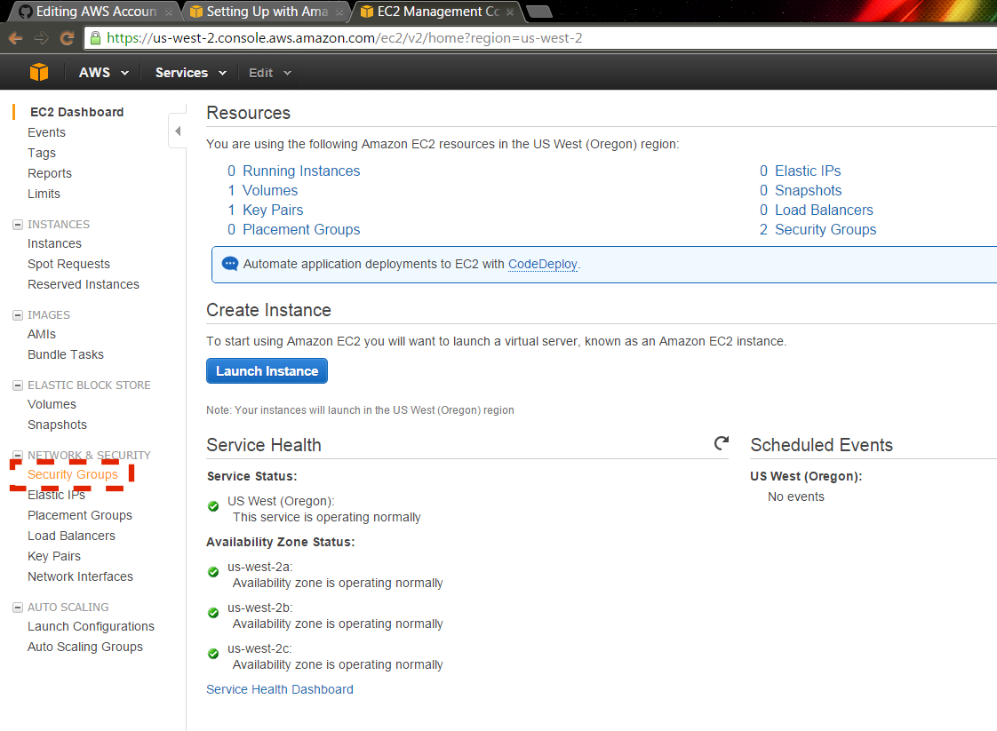Screen dimensions: 997x731
Task: Collapse the INSTANCES sidebar section
Action: [18, 225]
